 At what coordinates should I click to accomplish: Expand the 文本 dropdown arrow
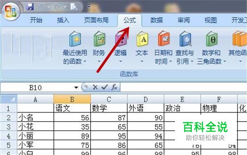(x=142, y=61)
